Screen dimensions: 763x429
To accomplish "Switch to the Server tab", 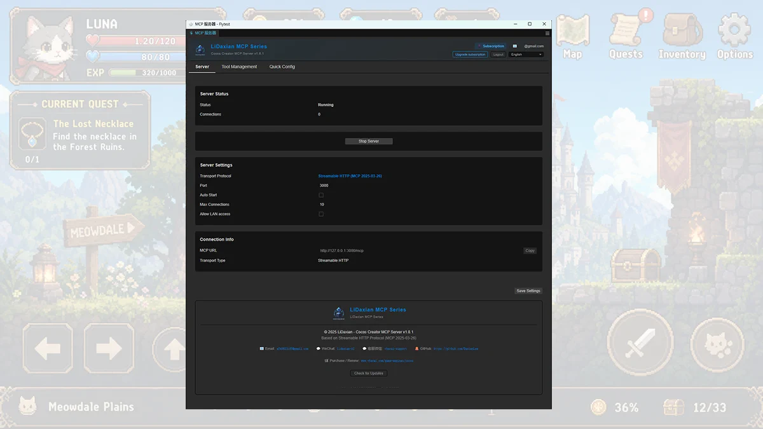I will pos(202,67).
